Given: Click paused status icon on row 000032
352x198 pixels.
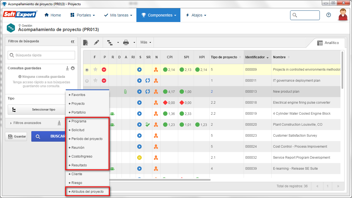Looking at the screenshot, I should click(139, 158).
